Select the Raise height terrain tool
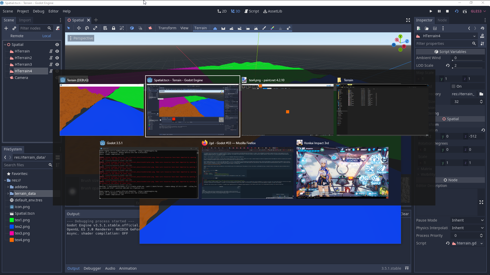The image size is (490, 275). (215, 28)
